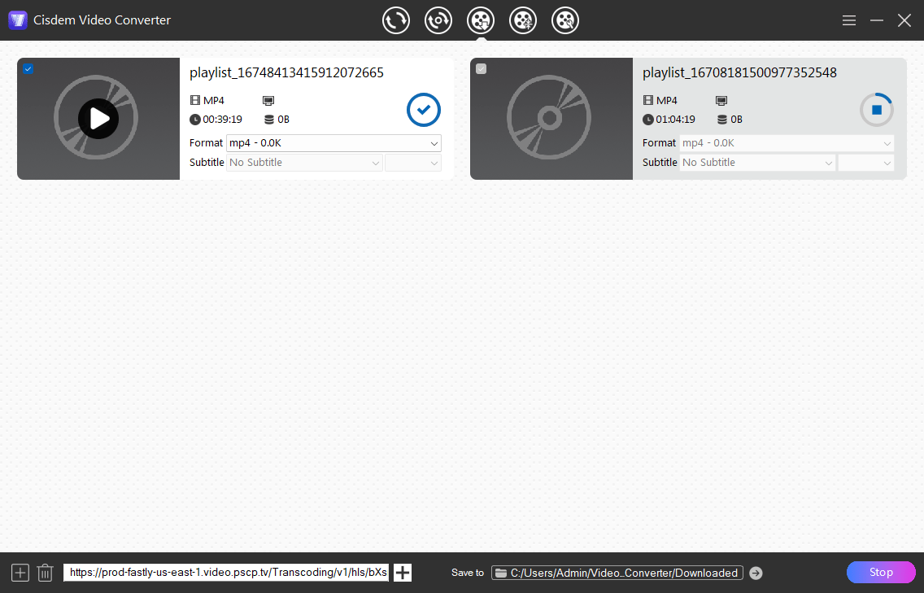Open the DVD Rip tab icon
Screen dimensions: 924x593
pyautogui.click(x=438, y=20)
